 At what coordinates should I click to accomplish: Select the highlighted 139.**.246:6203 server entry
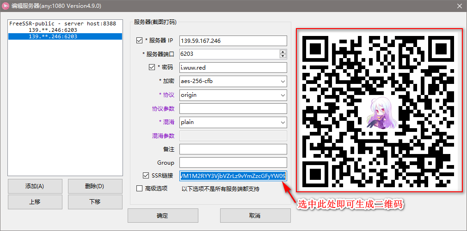pyautogui.click(x=65, y=36)
